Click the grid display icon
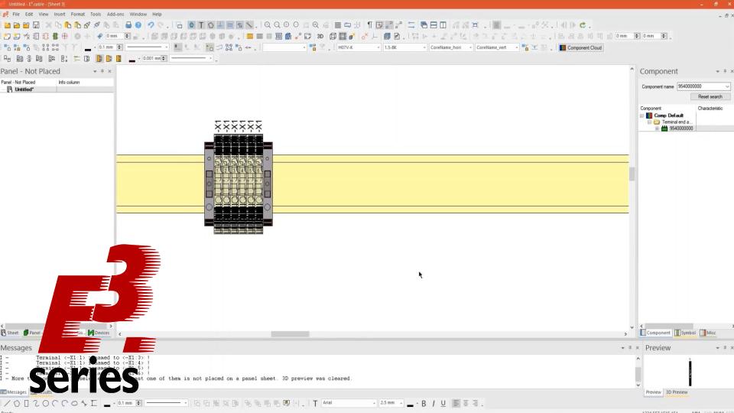The height and width of the screenshot is (413, 734). 337,25
